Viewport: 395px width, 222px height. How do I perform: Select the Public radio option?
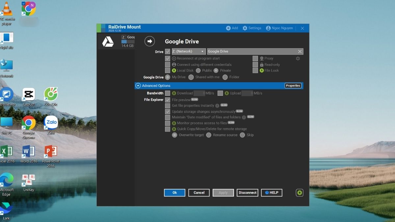(198, 70)
